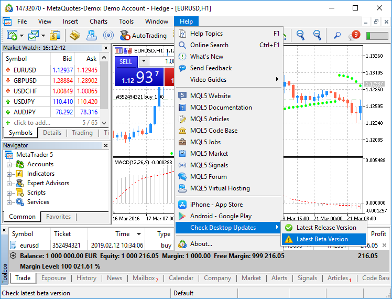Click the New Chart toolbar icon
Image resolution: width=392 pixels, height=299 pixels.
pos(12,35)
